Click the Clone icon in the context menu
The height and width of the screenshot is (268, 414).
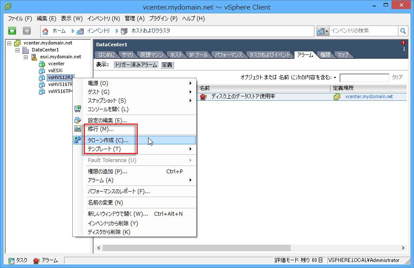click(78, 140)
